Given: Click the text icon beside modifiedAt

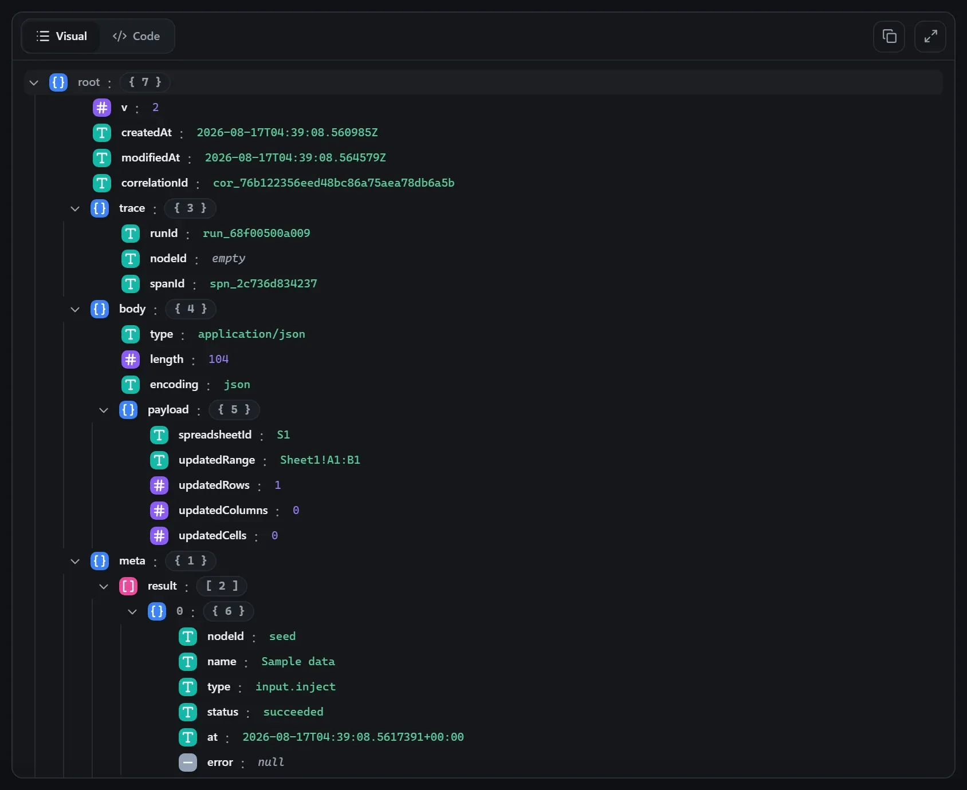Looking at the screenshot, I should [102, 158].
